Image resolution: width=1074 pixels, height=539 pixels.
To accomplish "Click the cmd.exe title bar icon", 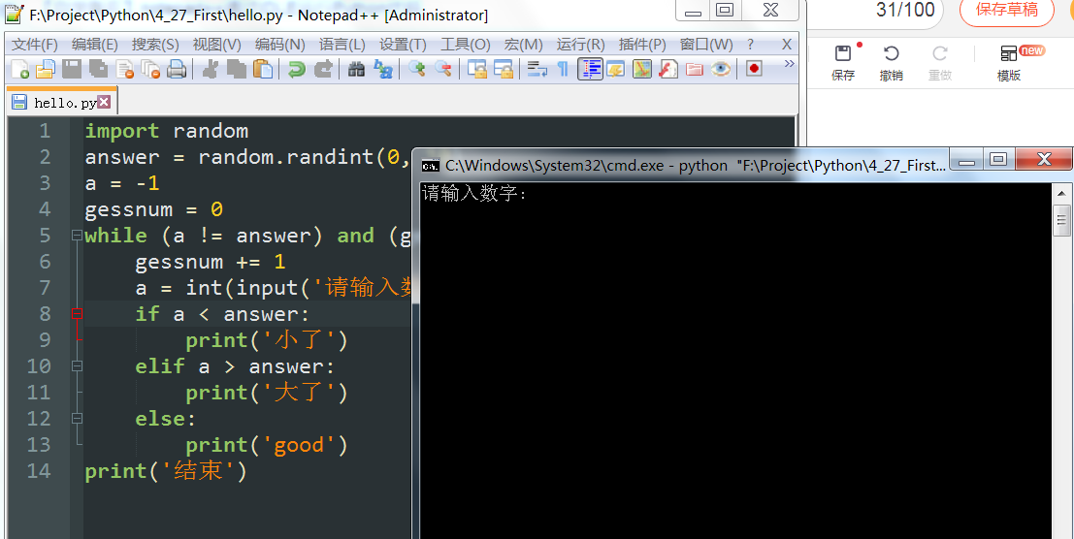I will point(430,165).
